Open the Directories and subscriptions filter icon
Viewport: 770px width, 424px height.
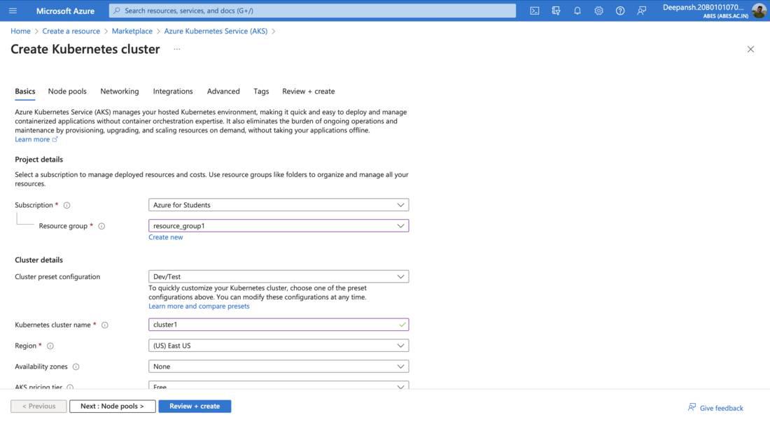click(x=556, y=10)
